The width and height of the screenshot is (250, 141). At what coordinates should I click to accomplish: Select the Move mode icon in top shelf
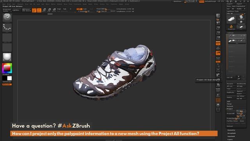click(x=44, y=10)
